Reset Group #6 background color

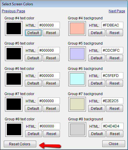pos(115,83)
